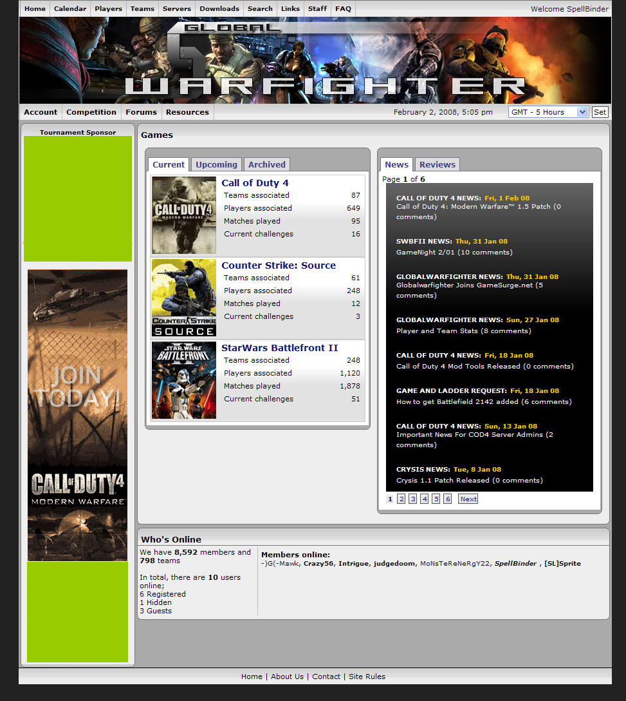Go to the Links page

290,8
